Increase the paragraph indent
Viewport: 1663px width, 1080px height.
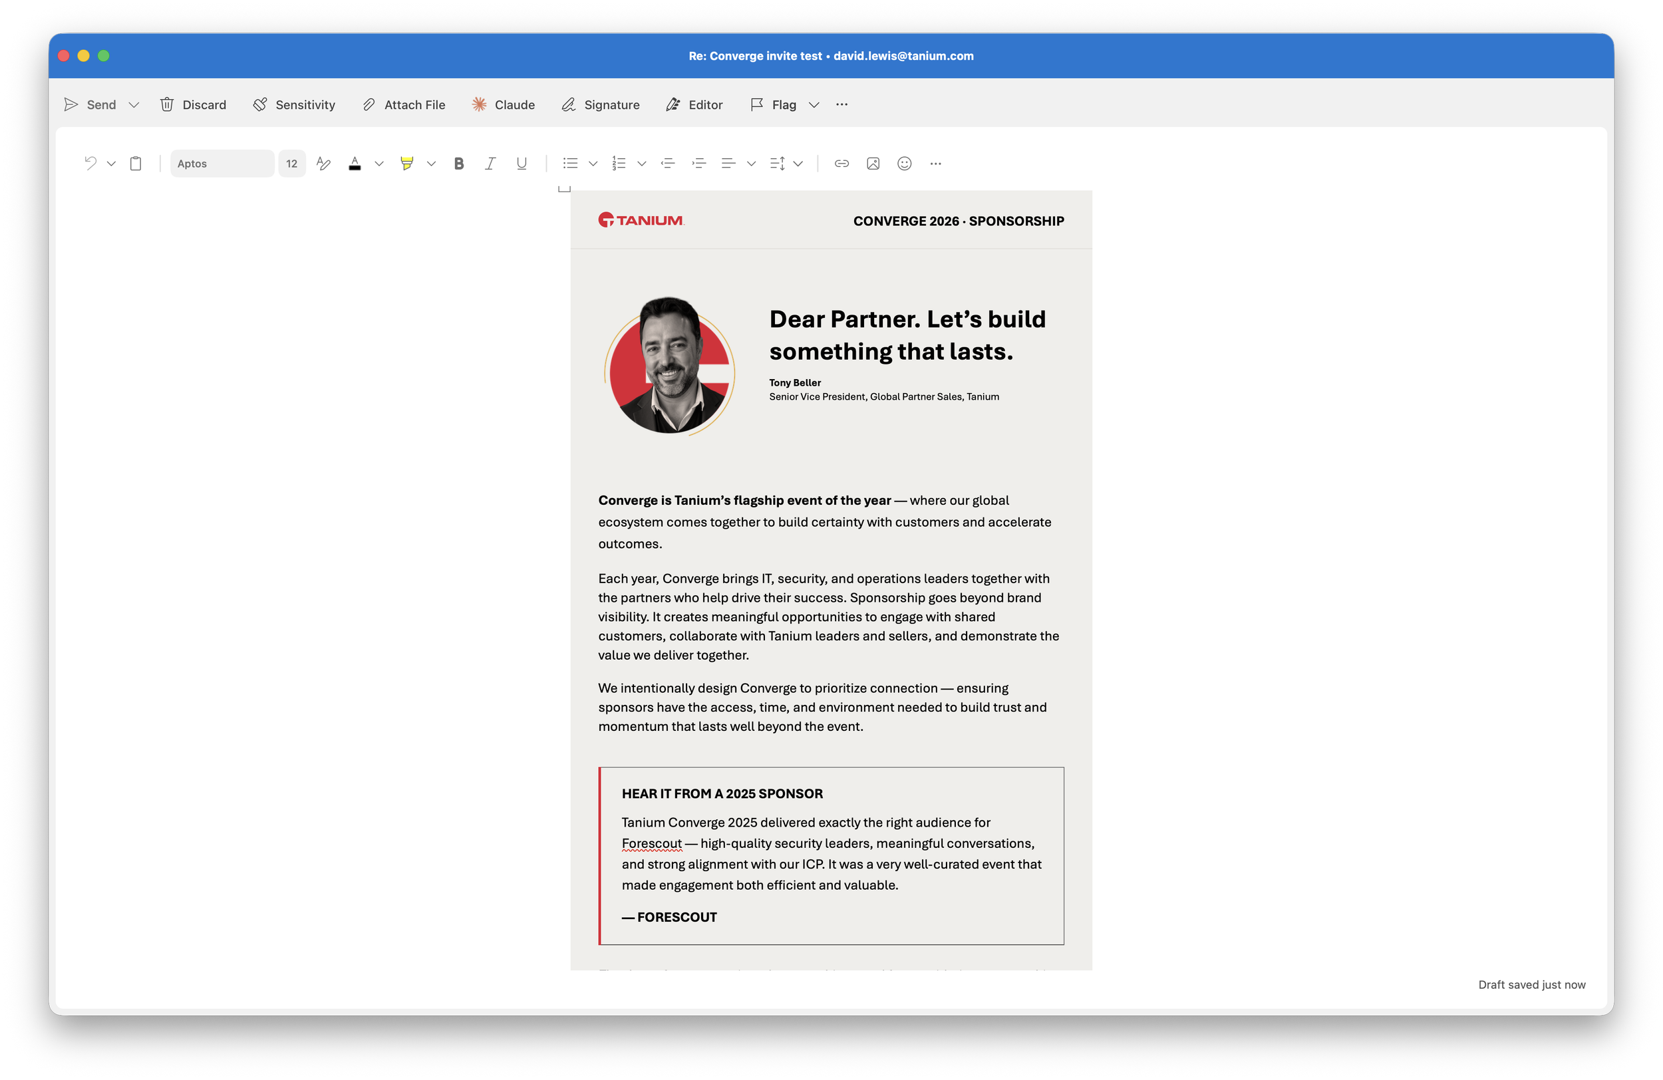(x=699, y=164)
